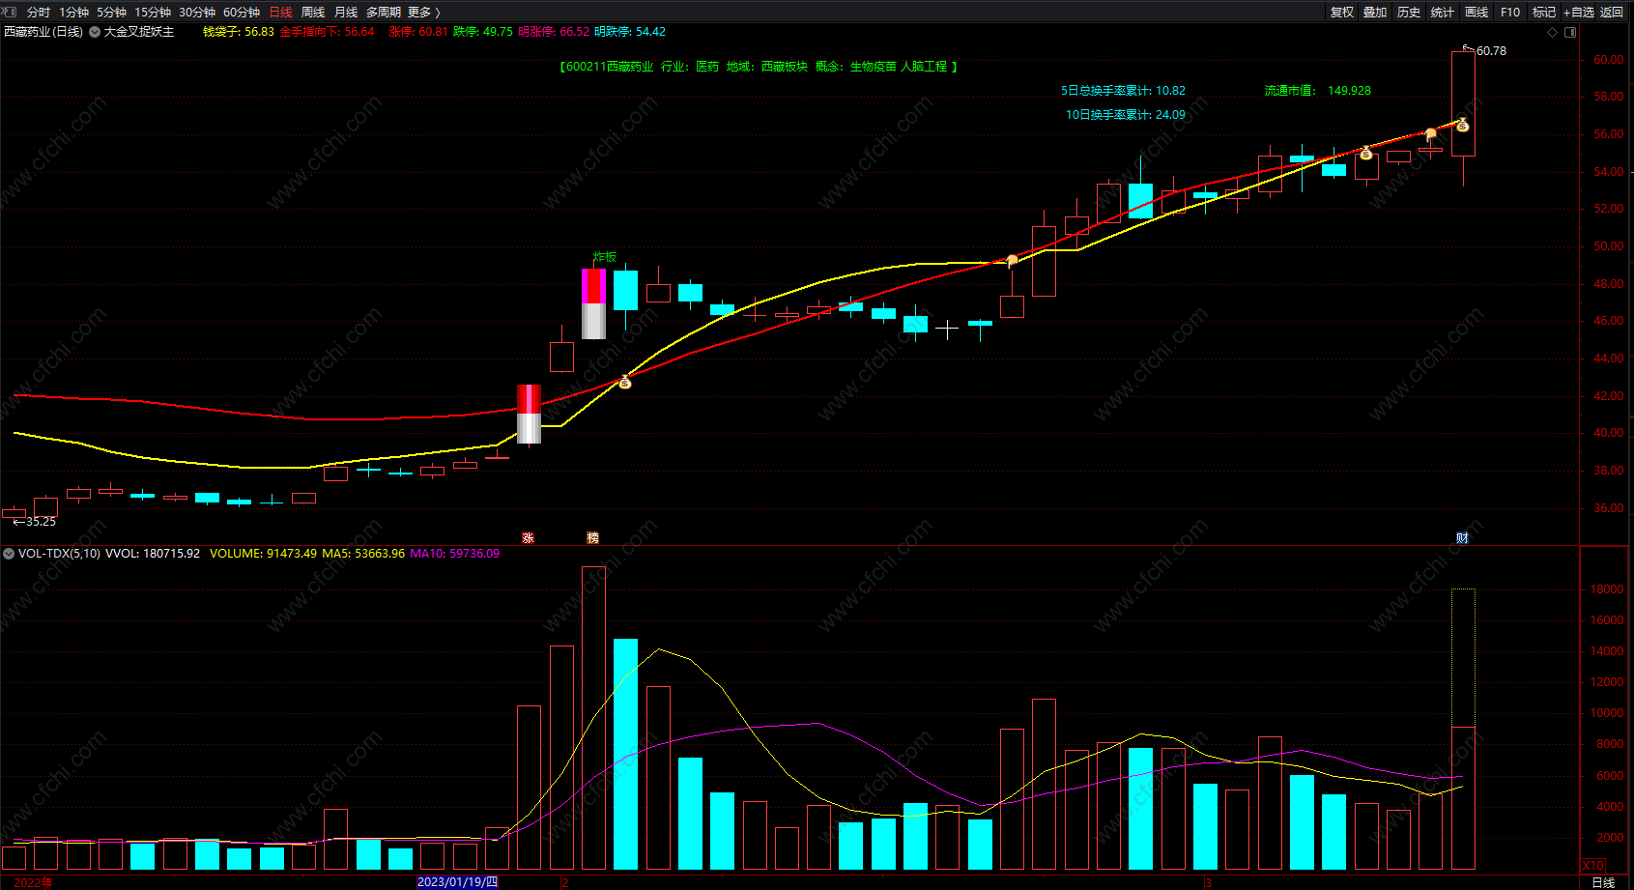Click the 600211西藏药业 info line
The height and width of the screenshot is (890, 1634).
[759, 67]
